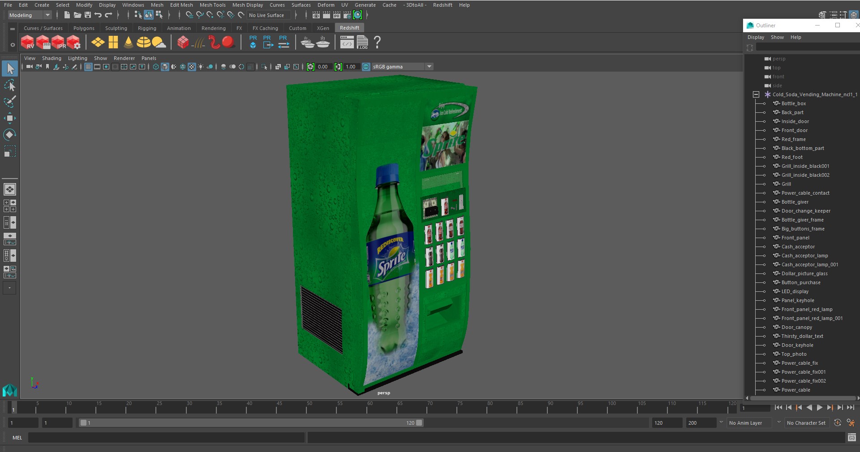Image resolution: width=860 pixels, height=452 pixels.
Task: Toggle use all lights in viewport
Action: coord(201,67)
